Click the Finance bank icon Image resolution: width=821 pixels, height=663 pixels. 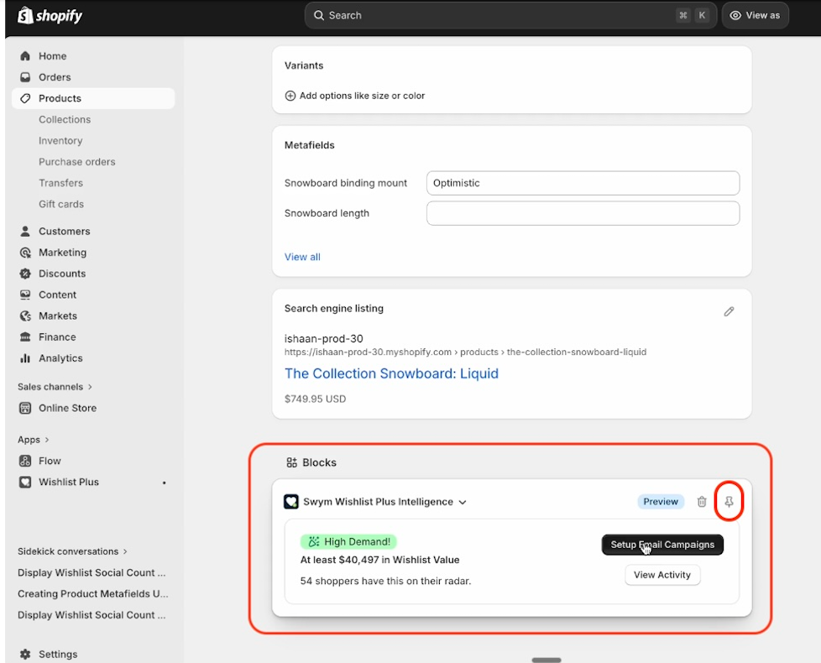tap(25, 337)
